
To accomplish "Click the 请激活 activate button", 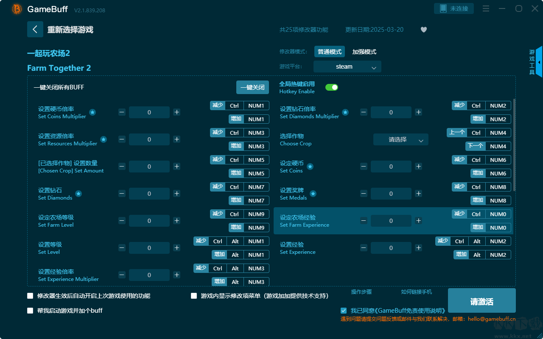I will click(x=481, y=301).
